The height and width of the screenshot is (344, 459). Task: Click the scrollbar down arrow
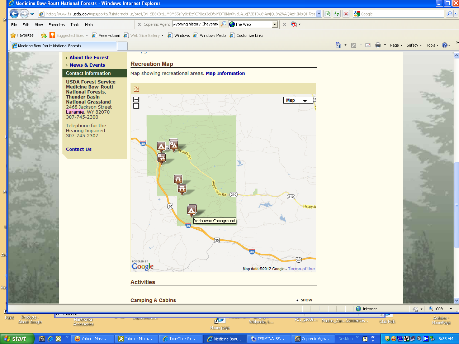[456, 301]
